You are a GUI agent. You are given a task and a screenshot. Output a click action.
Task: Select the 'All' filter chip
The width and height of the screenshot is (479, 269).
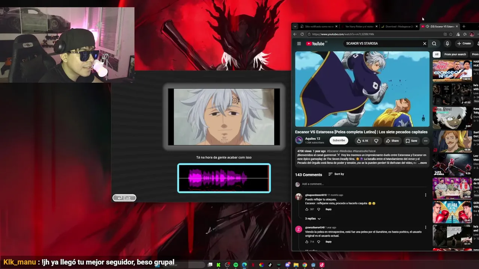[436, 54]
